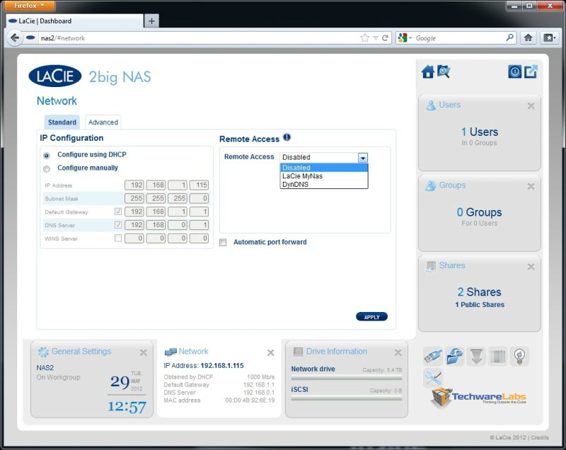Click the nas2/#network address bar
566x450 pixels.
coord(199,38)
